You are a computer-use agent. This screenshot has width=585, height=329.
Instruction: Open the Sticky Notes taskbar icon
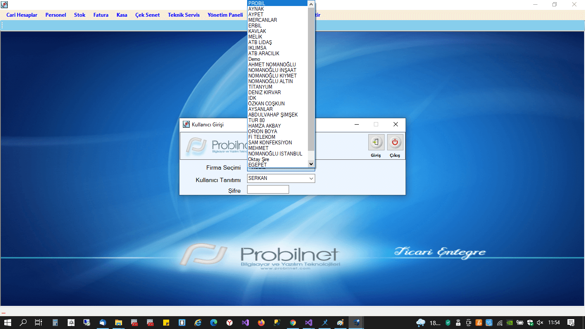coord(166,323)
